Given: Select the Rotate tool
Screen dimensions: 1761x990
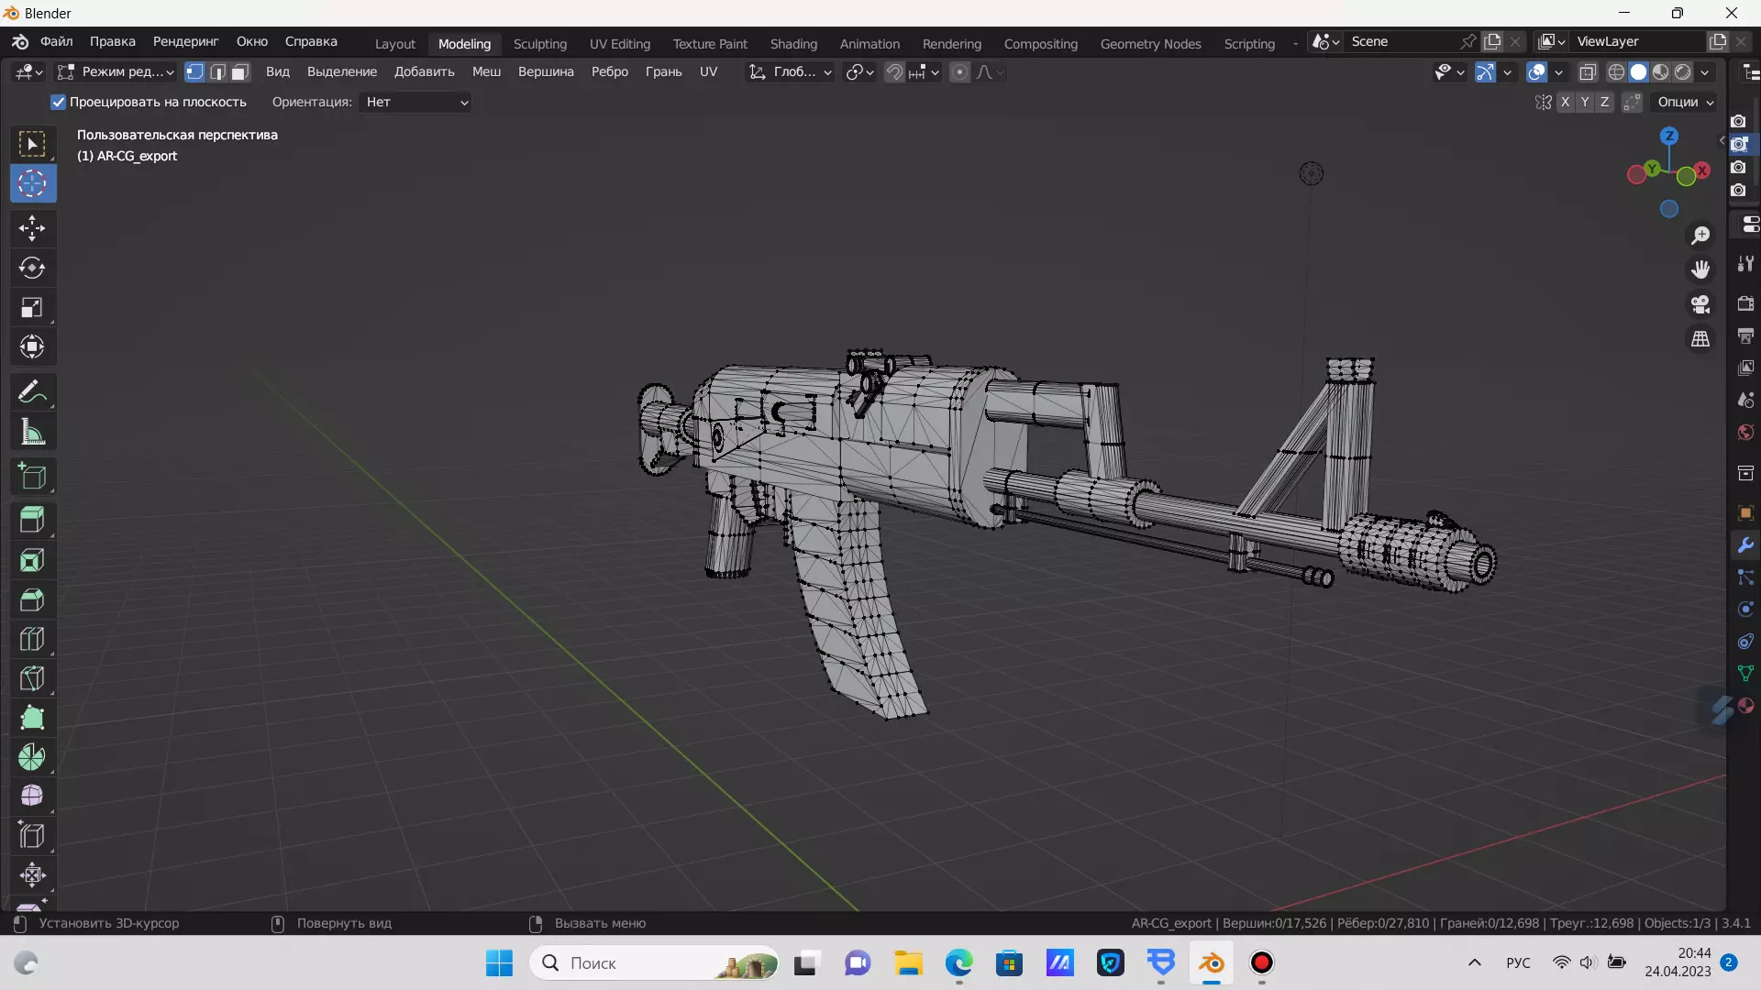Looking at the screenshot, I should coord(32,268).
